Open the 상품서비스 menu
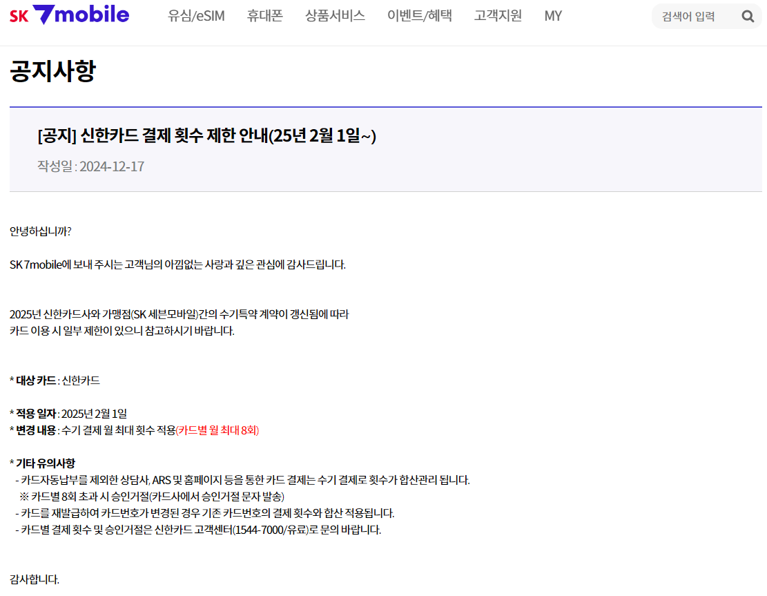The width and height of the screenshot is (767, 596). [x=335, y=16]
